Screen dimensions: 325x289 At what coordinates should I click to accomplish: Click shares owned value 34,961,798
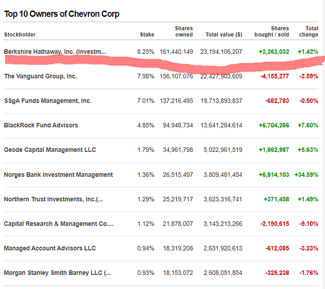pyautogui.click(x=178, y=150)
